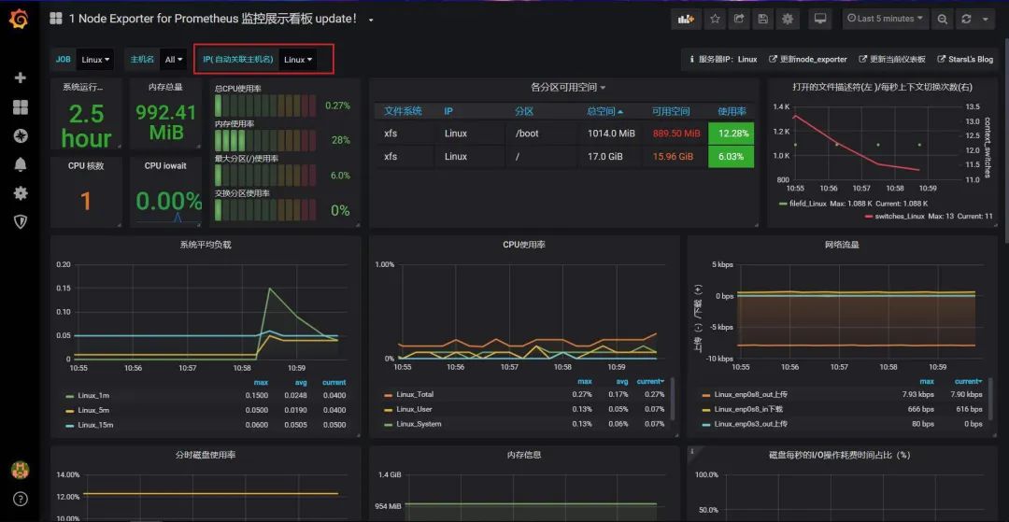
Task: Open the Dashboards grid icon in sidebar
Action: click(x=20, y=107)
